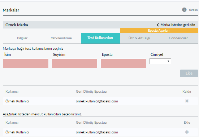The image size is (199, 137).
Task: Click the Eposta Ayarları orange header
Action: pyautogui.click(x=159, y=31)
